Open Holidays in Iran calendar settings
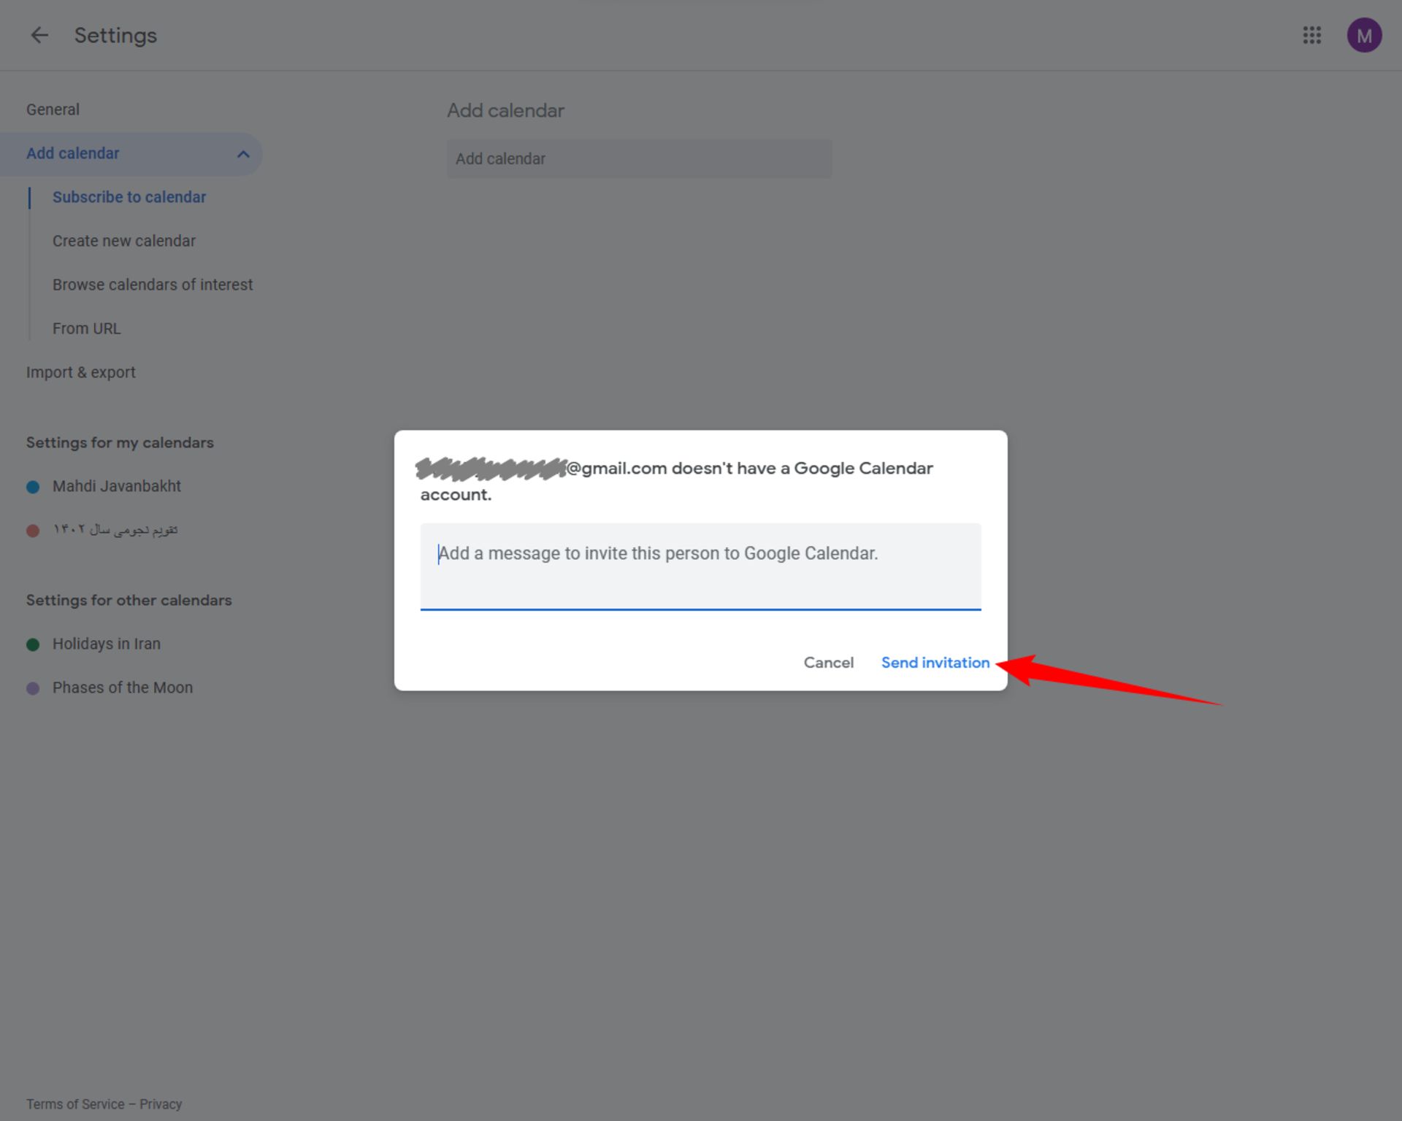 coord(107,644)
